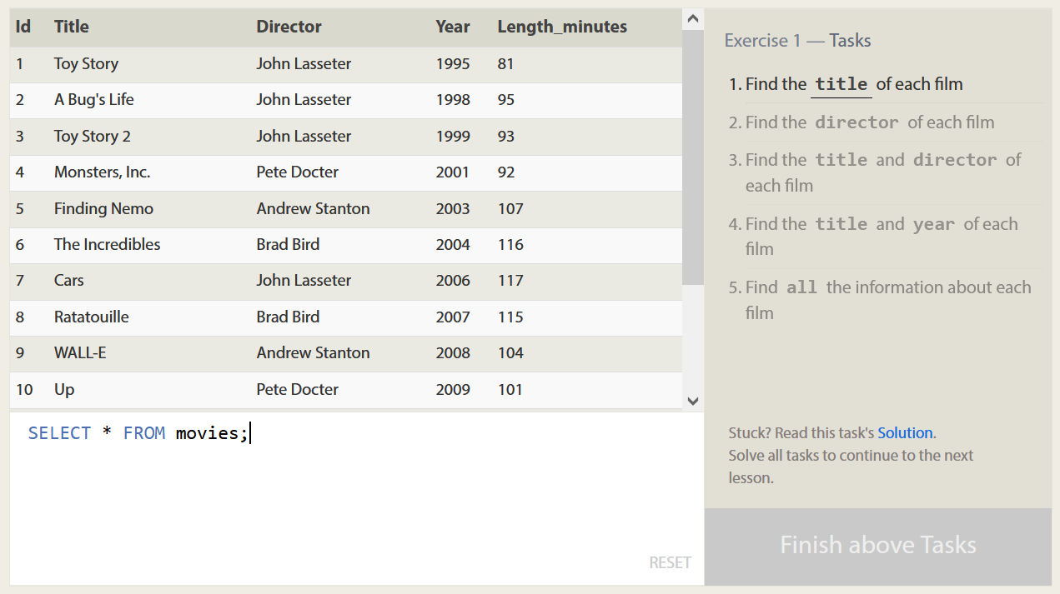Viewport: 1060px width, 594px height.
Task: Click the year 1999 cell
Action: [453, 136]
